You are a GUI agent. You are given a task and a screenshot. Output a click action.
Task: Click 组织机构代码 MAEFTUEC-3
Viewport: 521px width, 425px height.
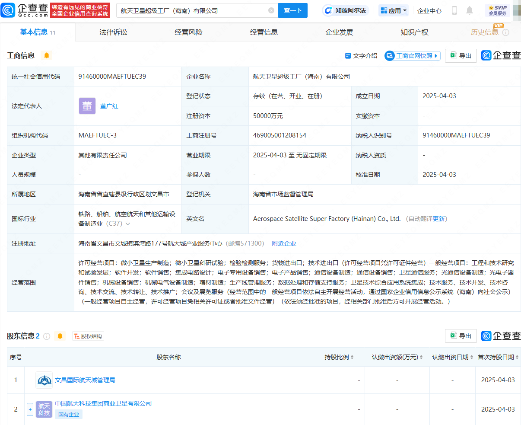pos(98,135)
